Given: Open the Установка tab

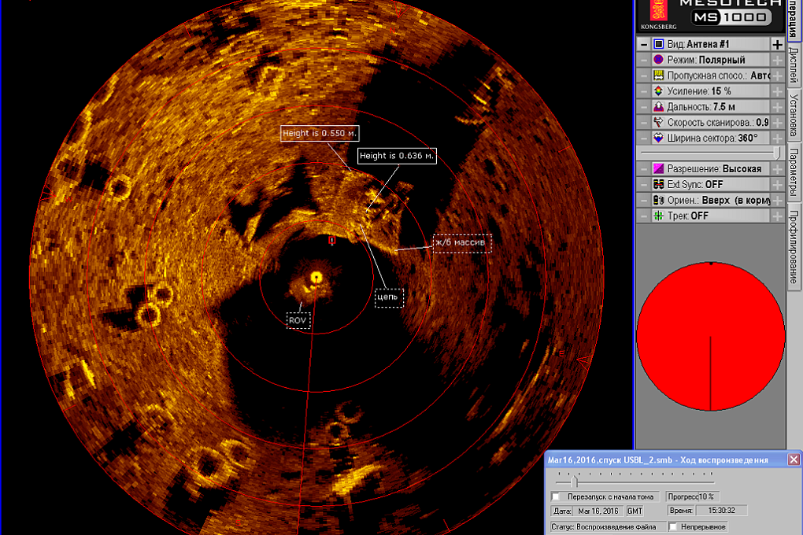Looking at the screenshot, I should (x=794, y=115).
